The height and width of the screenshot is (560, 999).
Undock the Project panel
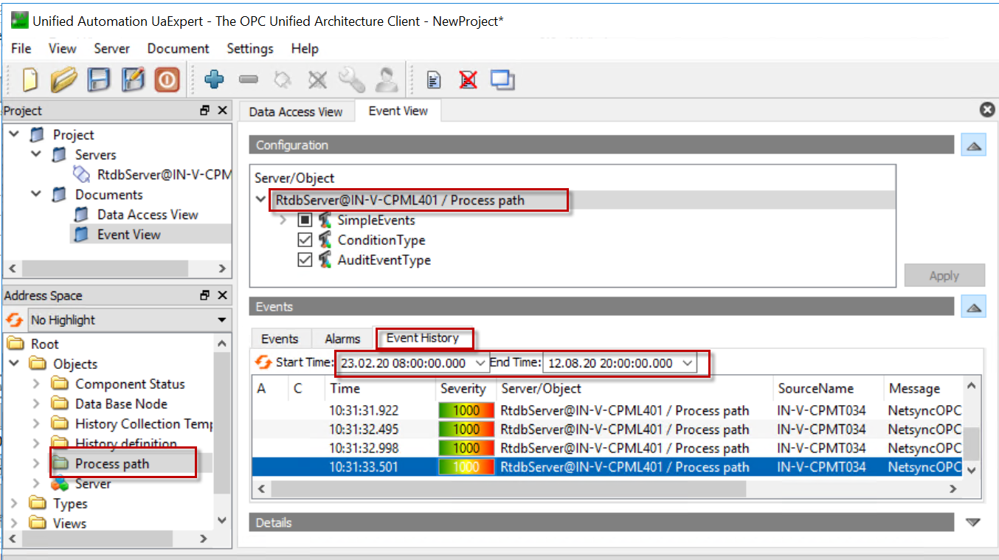[205, 111]
